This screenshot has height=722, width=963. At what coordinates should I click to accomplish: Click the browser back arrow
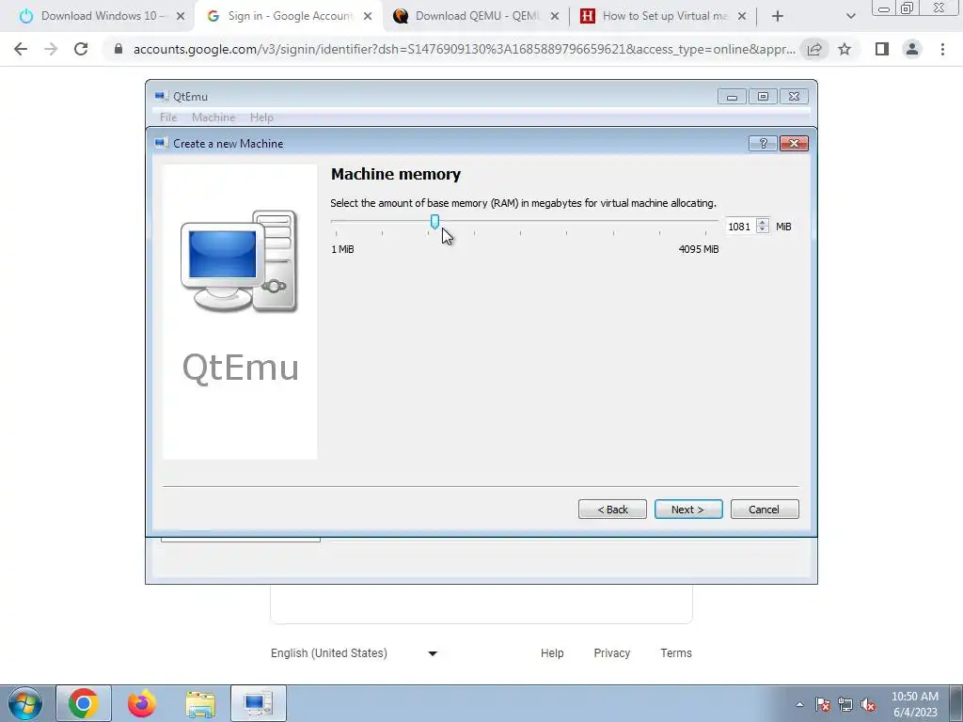click(21, 49)
